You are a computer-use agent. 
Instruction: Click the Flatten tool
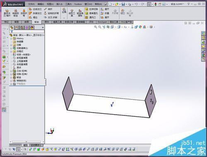point(105,17)
